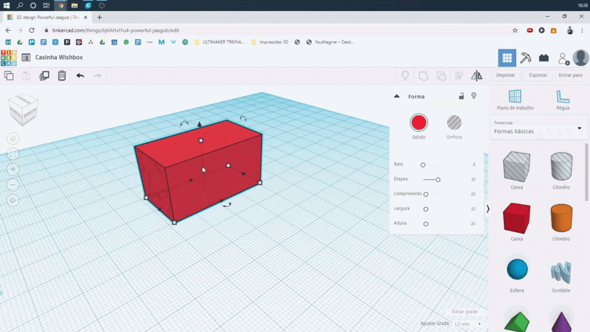Click the Mirror tool icon
590x332 pixels.
pos(476,76)
